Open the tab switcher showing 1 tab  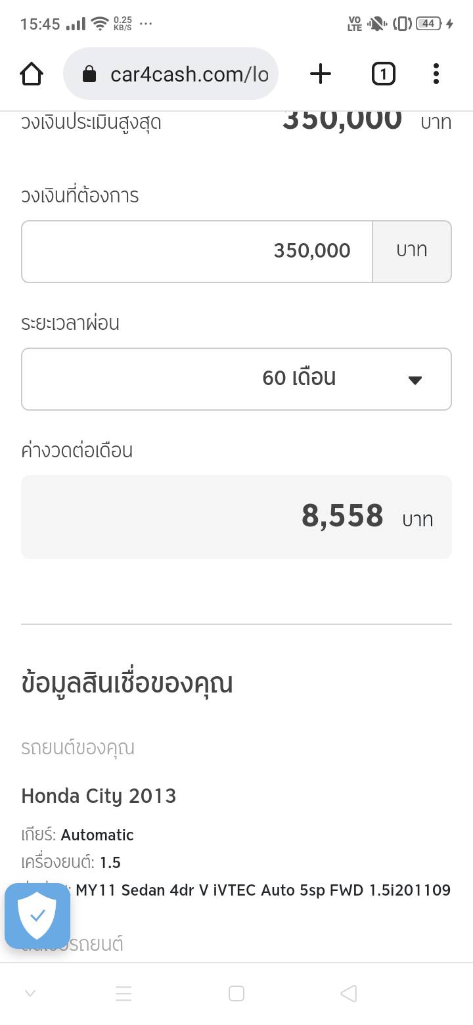[383, 74]
